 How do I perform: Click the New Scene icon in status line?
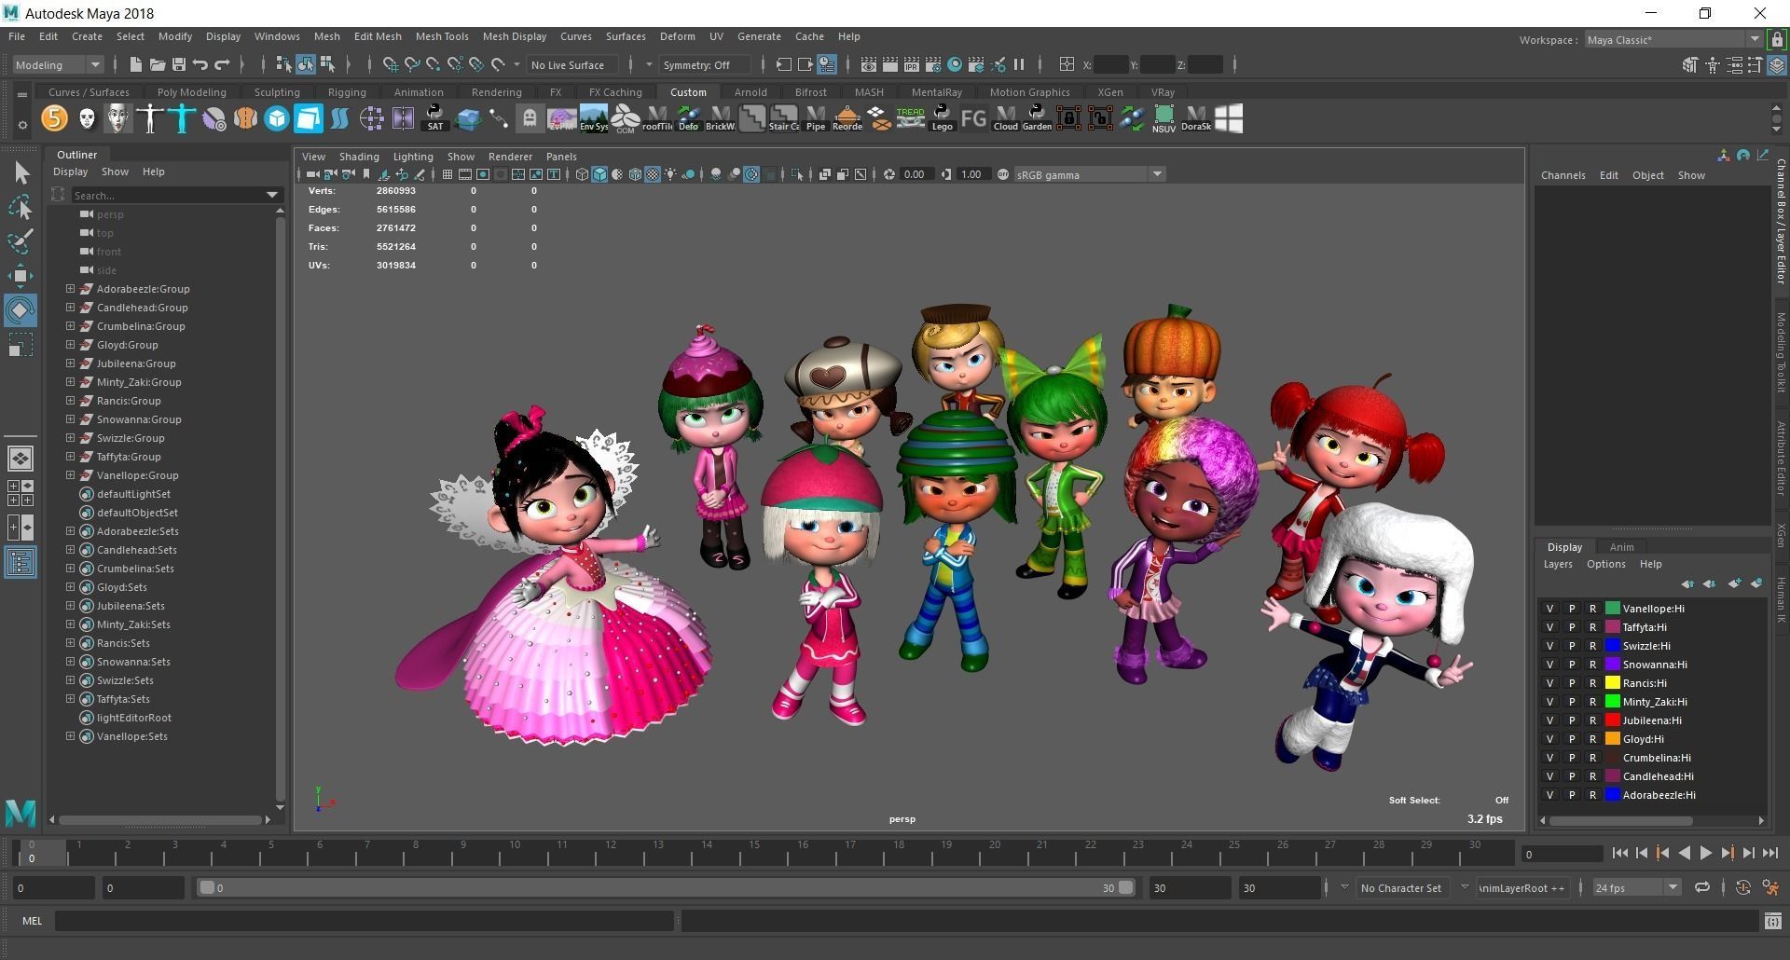pos(135,64)
